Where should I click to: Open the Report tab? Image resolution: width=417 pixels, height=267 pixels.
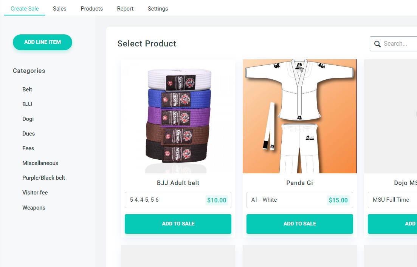[x=125, y=8]
